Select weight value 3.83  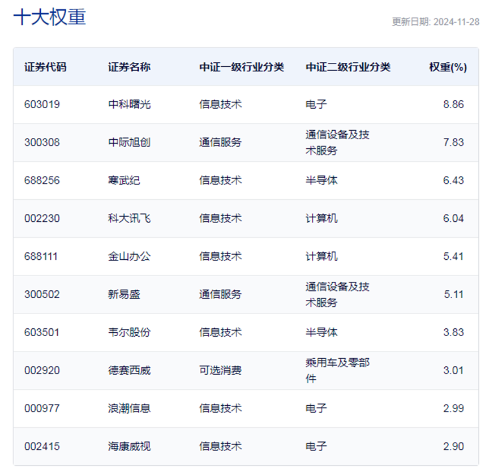pyautogui.click(x=453, y=332)
